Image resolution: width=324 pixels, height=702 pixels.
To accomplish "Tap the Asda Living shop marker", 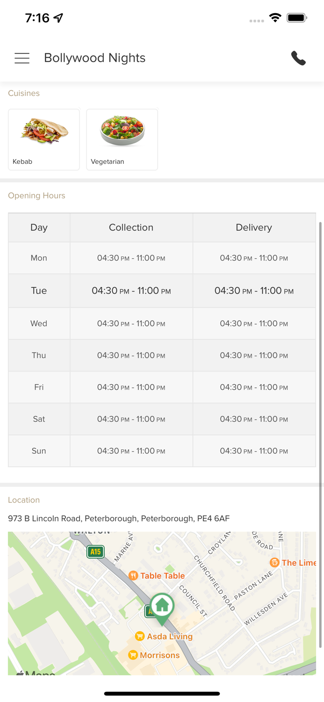I will click(140, 636).
